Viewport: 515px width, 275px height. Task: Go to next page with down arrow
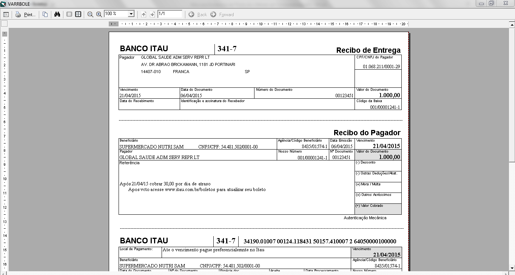tap(152, 14)
